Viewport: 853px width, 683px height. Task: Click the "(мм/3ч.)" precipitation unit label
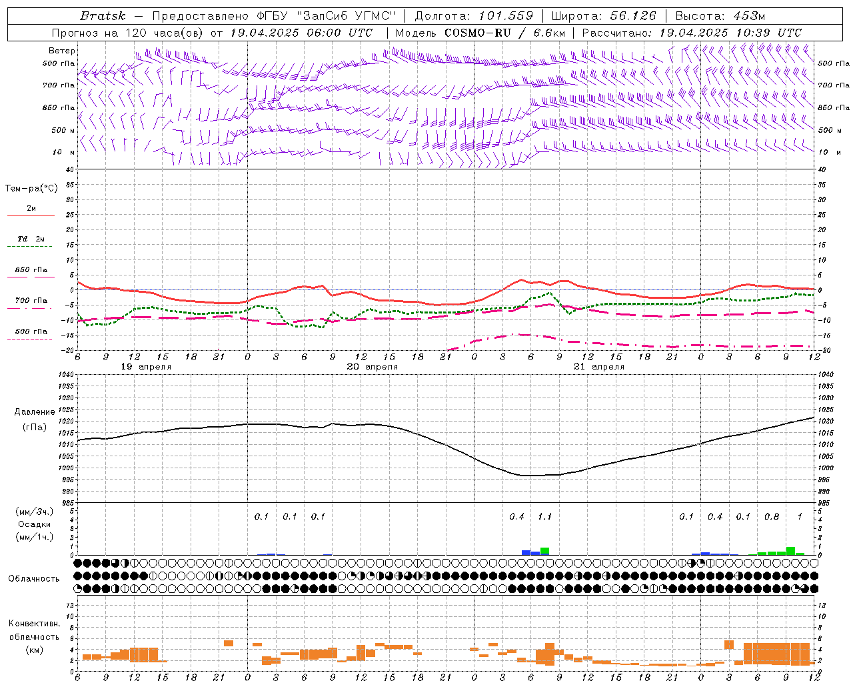click(35, 512)
